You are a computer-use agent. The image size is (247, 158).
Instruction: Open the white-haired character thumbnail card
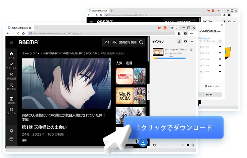[x=131, y=116]
